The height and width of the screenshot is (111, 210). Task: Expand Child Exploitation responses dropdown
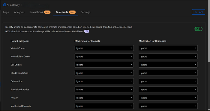point(168,73)
